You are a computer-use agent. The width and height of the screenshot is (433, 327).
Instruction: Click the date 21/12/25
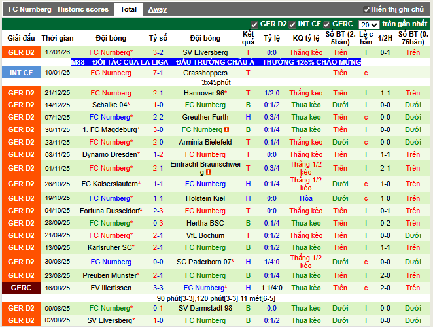click(x=58, y=93)
